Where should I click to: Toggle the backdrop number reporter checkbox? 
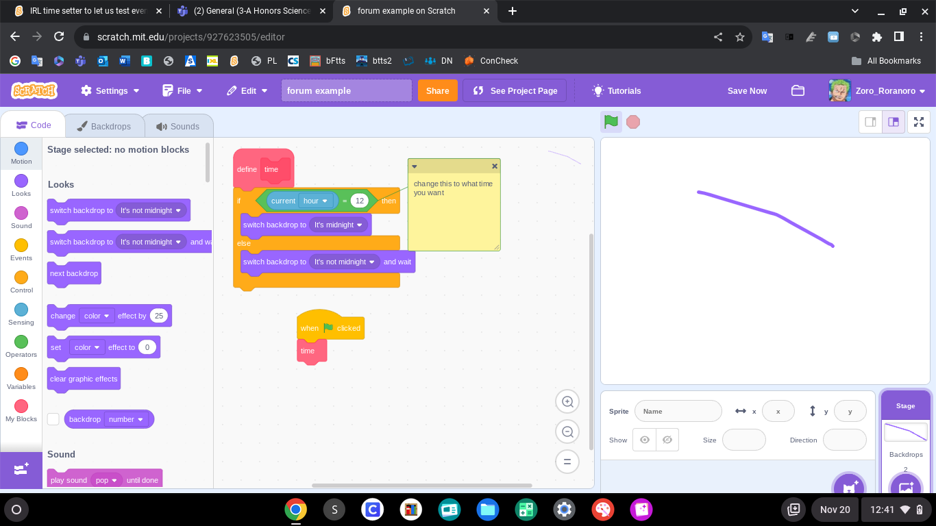(53, 419)
